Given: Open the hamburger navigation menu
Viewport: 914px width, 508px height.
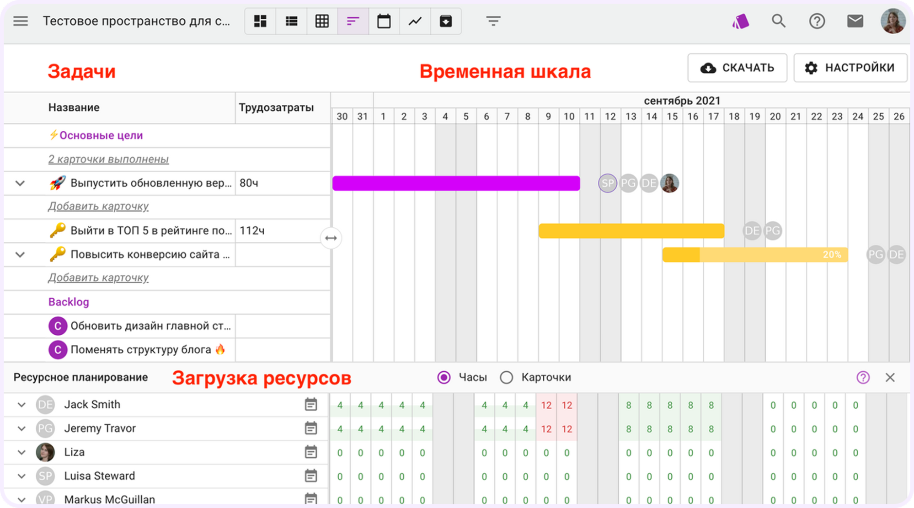Looking at the screenshot, I should [20, 21].
